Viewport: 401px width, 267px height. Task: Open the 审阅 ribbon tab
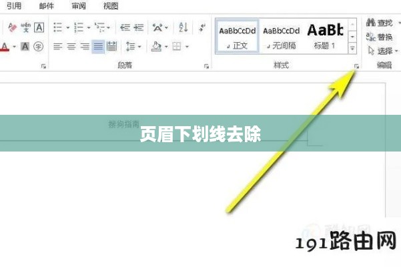[x=79, y=5]
